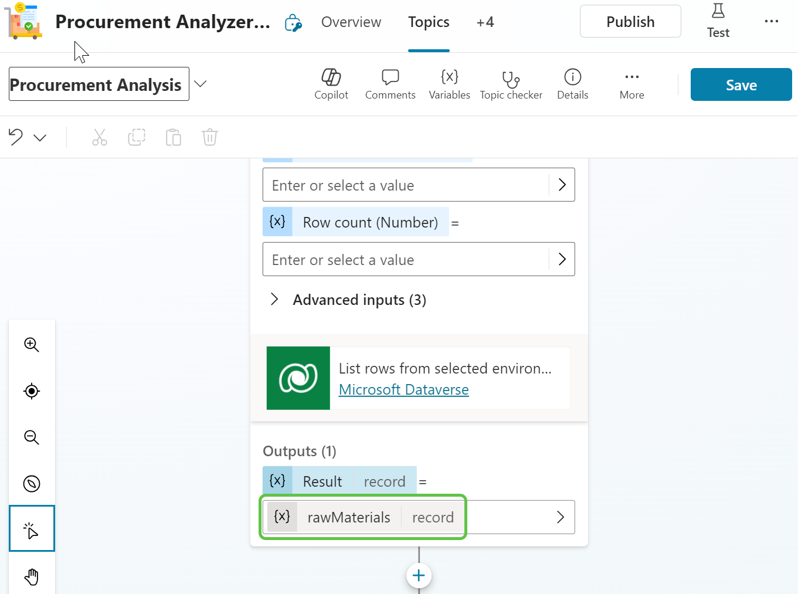The image size is (798, 594).
Task: Open the Comments pane
Action: (x=390, y=84)
